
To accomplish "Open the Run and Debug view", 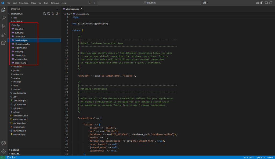I will [x=4, y=35].
